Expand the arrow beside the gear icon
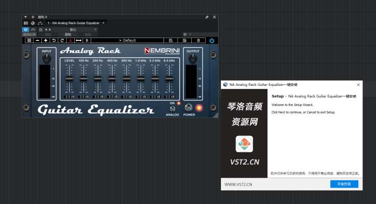The image size is (376, 204). tap(190, 34)
